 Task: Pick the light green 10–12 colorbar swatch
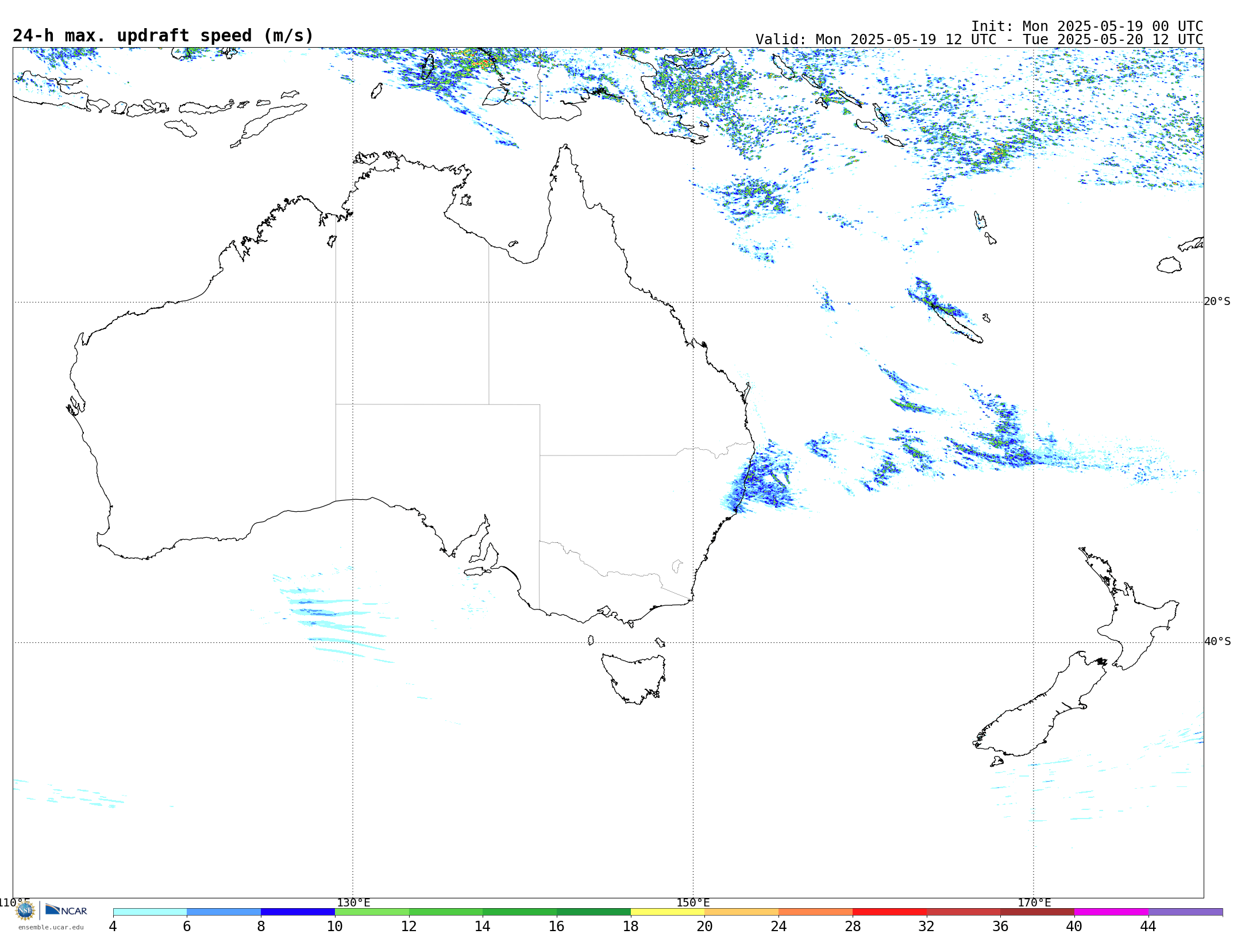372,912
